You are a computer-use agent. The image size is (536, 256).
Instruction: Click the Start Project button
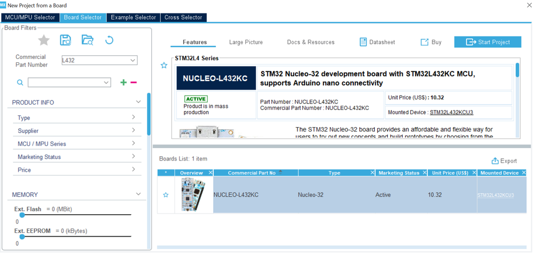[x=488, y=42]
